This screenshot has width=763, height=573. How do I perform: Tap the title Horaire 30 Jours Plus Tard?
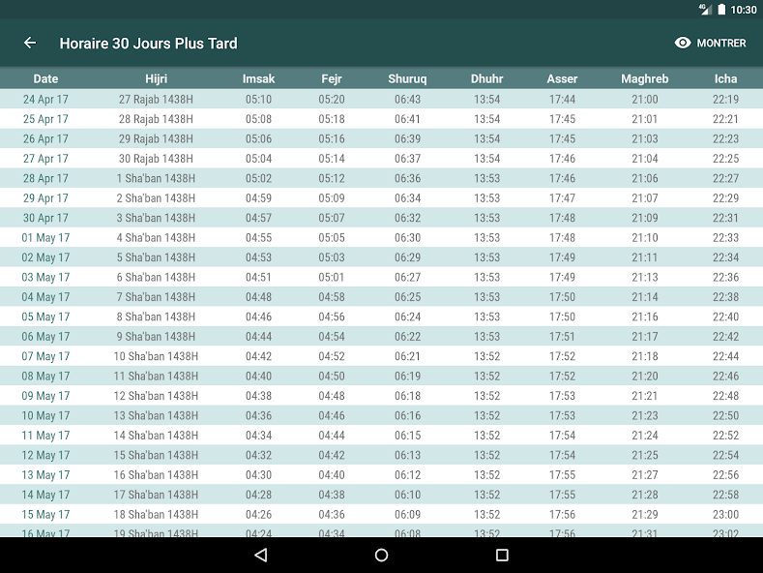click(x=148, y=43)
